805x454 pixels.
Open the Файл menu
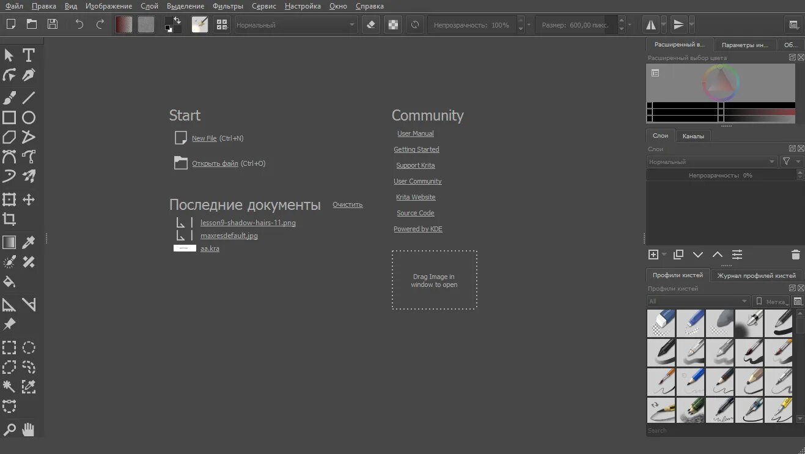[x=15, y=6]
